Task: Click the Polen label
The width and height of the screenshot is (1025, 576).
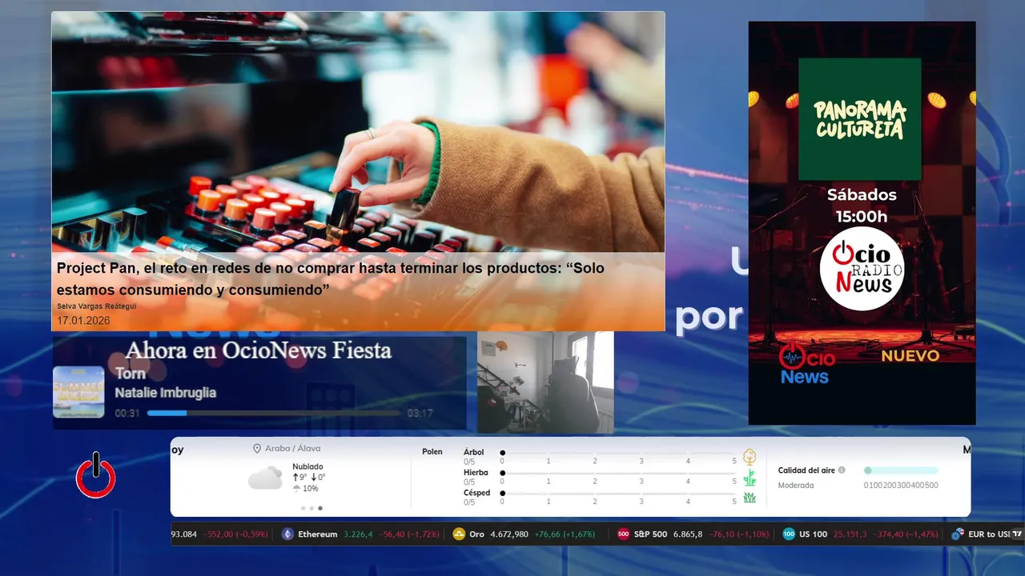Action: point(432,452)
